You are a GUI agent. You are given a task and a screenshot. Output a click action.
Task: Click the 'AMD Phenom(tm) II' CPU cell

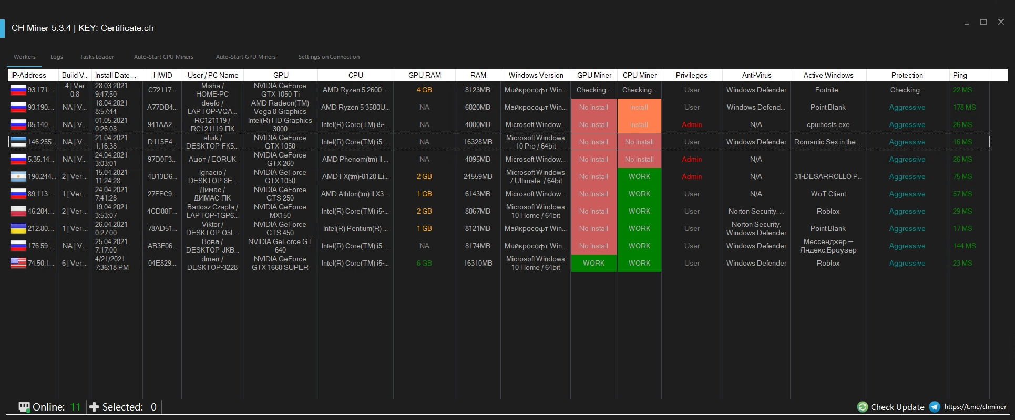point(355,159)
